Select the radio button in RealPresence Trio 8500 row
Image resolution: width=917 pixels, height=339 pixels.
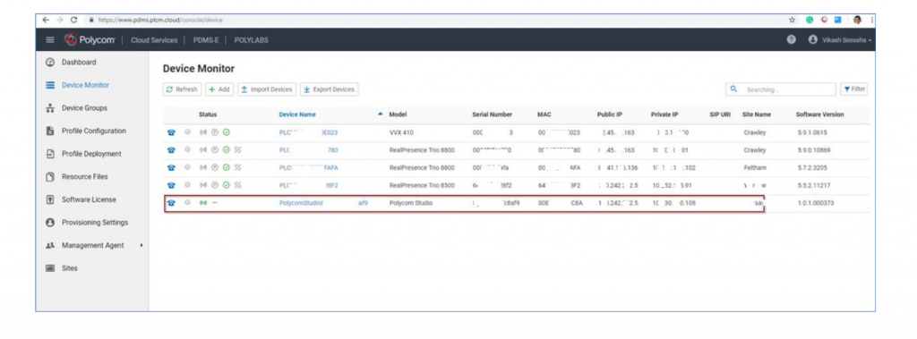tap(187, 185)
